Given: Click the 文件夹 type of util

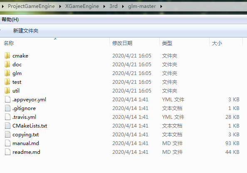Looking at the screenshot, I should tap(170, 91).
